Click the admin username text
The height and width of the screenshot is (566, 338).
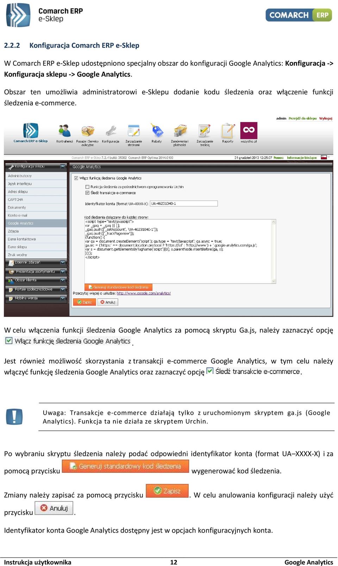[x=281, y=119]
